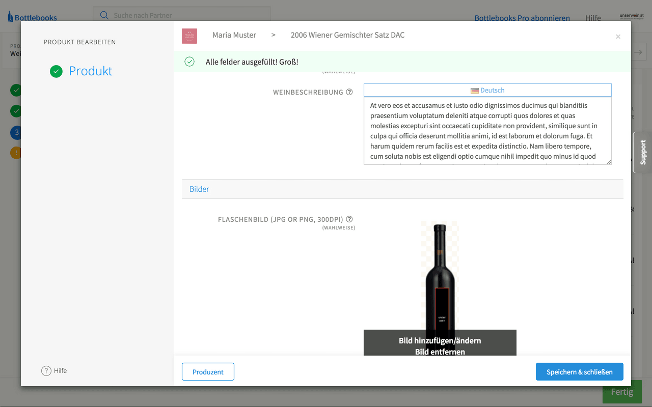Screen dimensions: 652x407
Task: Open Bottlebooks Pro abonnieren link
Action: click(x=522, y=18)
